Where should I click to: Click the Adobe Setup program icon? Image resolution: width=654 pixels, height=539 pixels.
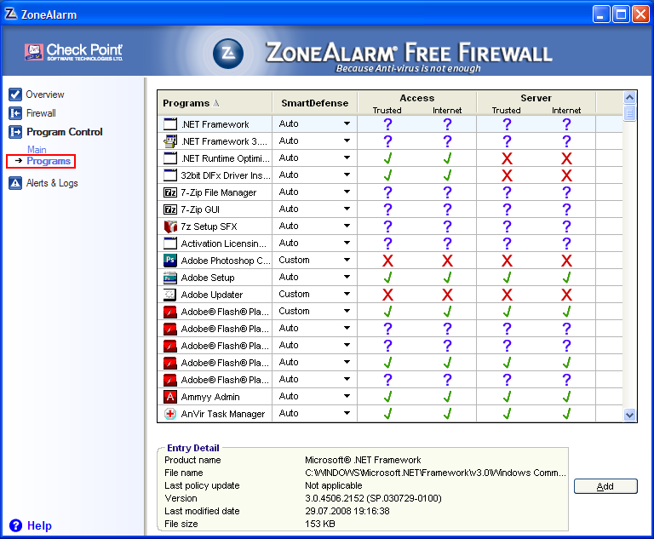[170, 278]
